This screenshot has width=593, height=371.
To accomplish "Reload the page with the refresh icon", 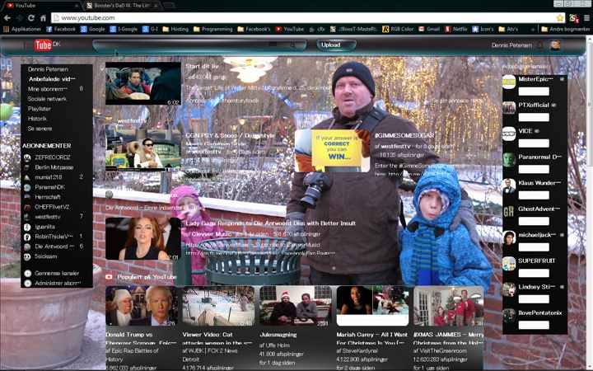I will point(31,18).
